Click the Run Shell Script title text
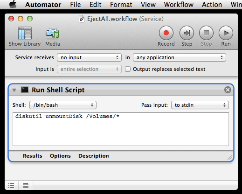 click(58, 90)
